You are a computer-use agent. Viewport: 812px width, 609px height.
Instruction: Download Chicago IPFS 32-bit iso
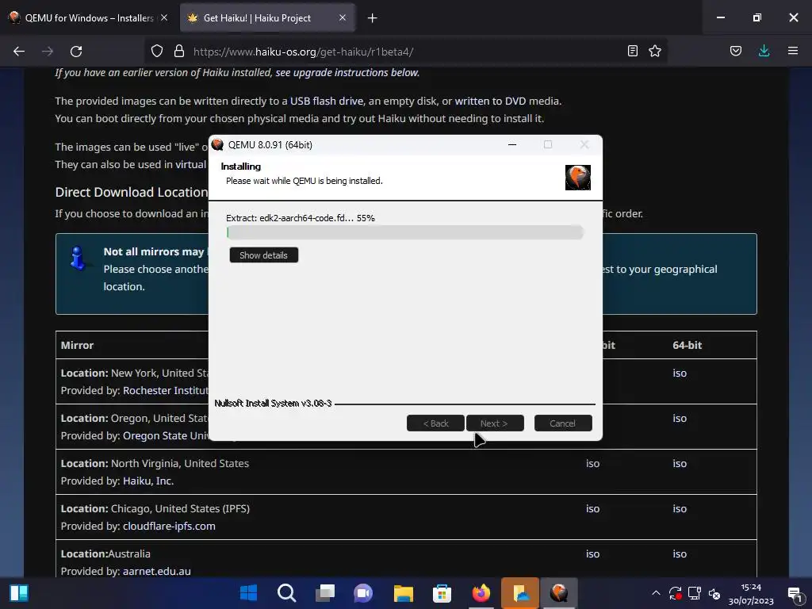[x=592, y=508]
